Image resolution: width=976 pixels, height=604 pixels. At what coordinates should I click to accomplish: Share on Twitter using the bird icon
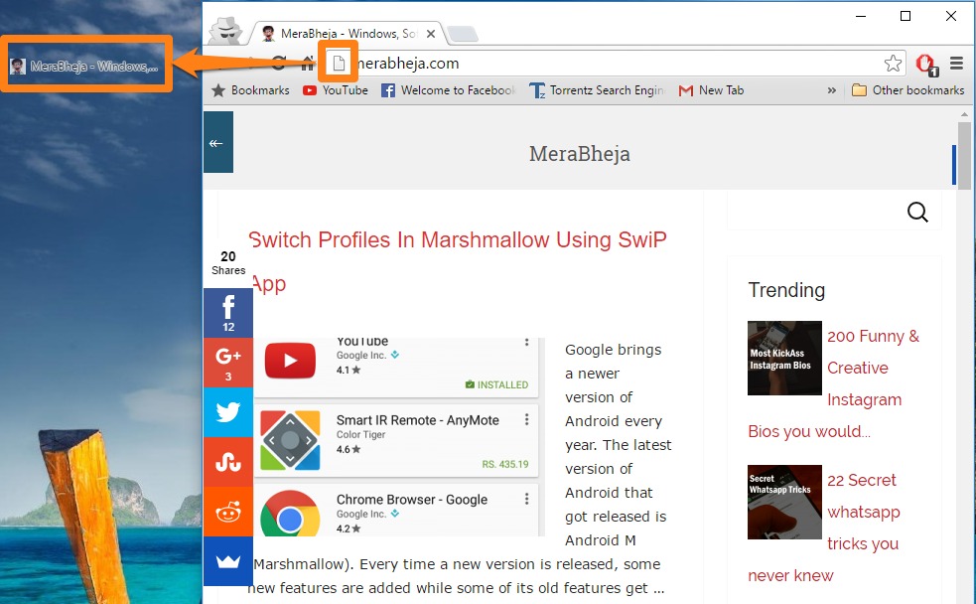[227, 412]
